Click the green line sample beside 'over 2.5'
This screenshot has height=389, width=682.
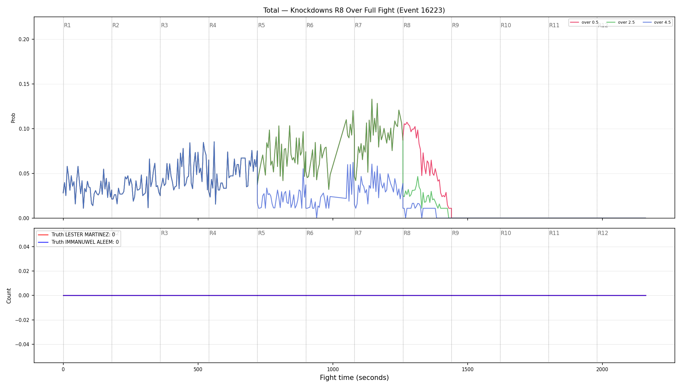pyautogui.click(x=611, y=22)
